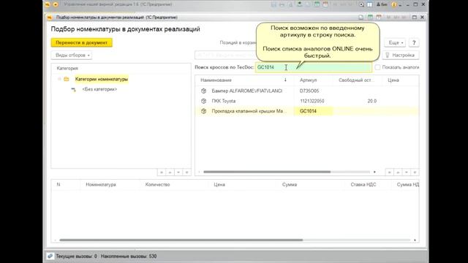Click the greyed search field left of Настройка
The height and width of the screenshot is (263, 468).
[x=225, y=56]
